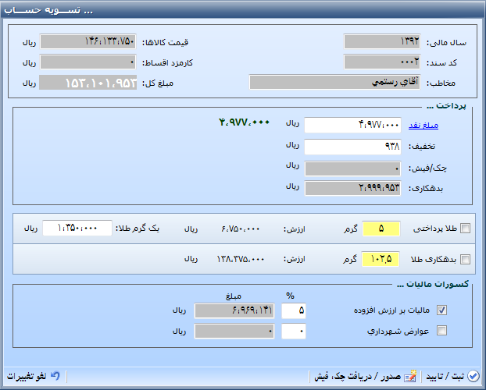Click the undo arrow icon for لغو تغییرات
The image size is (486, 390).
55,376
